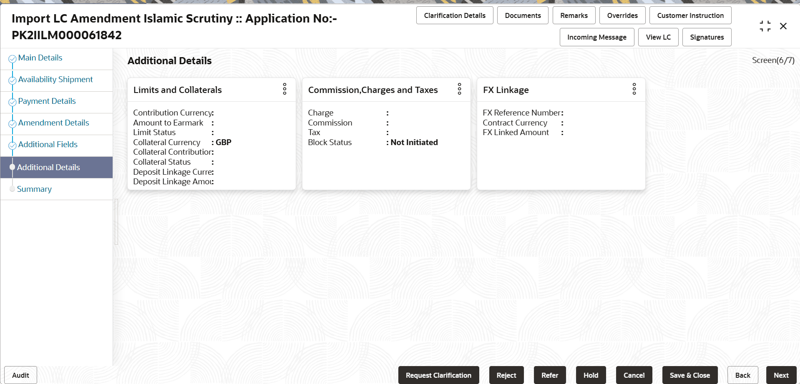This screenshot has width=800, height=384.
Task: Switch to the Availability Shipment stage
Action: click(55, 79)
